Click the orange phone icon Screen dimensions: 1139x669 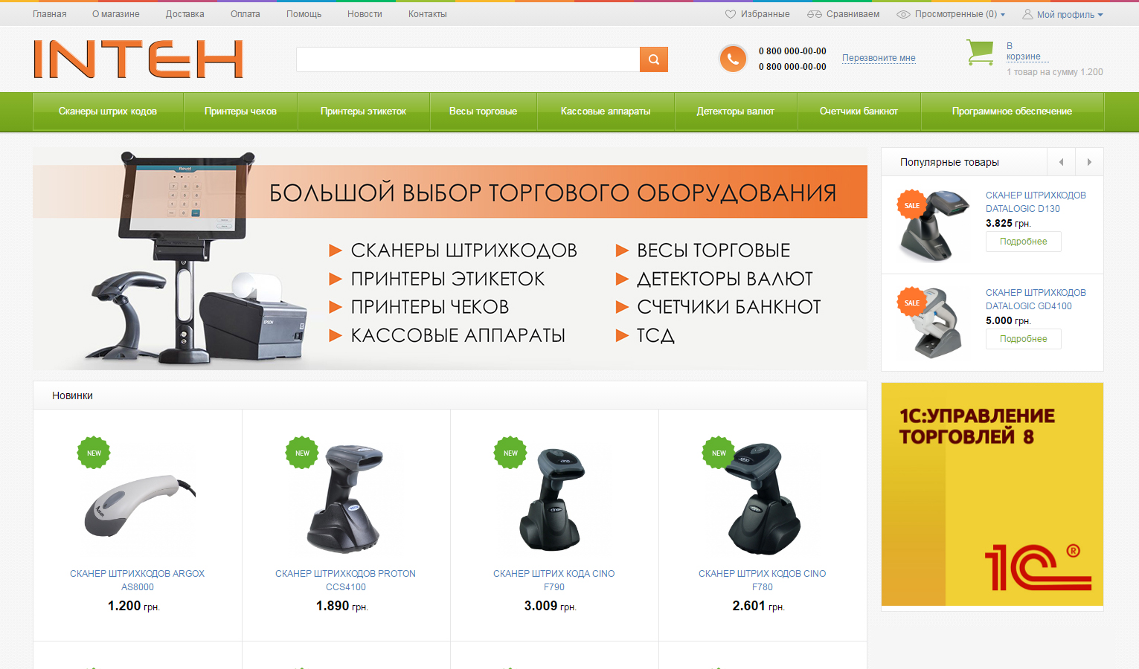[x=733, y=59]
